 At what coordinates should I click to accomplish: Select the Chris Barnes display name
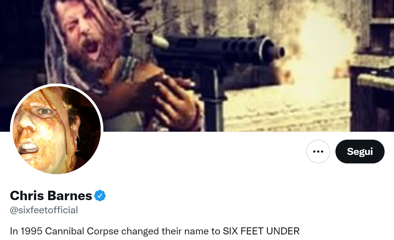point(51,195)
